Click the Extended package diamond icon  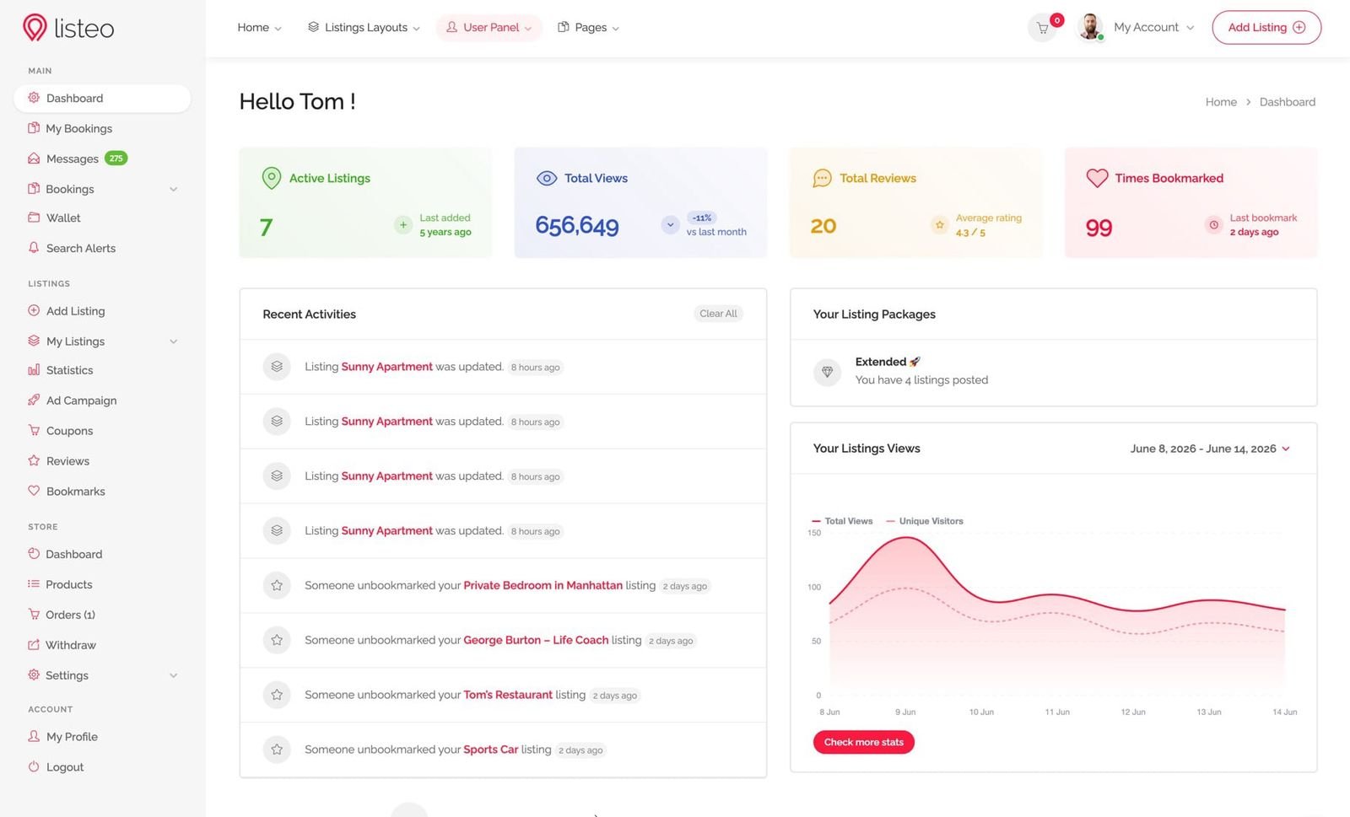coord(827,372)
